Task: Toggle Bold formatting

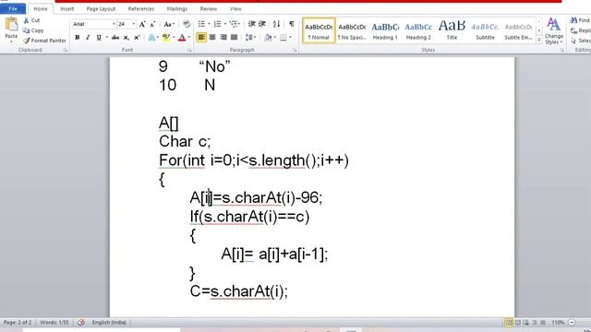Action: click(x=78, y=37)
